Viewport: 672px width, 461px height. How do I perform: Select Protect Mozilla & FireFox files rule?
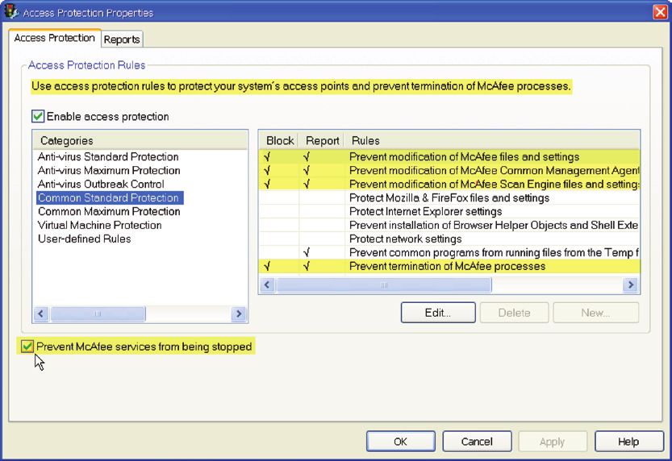tap(449, 197)
